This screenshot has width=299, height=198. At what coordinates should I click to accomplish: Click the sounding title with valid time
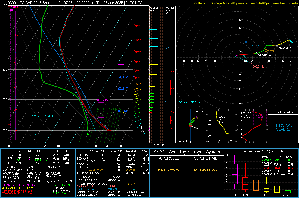[x=75, y=3]
